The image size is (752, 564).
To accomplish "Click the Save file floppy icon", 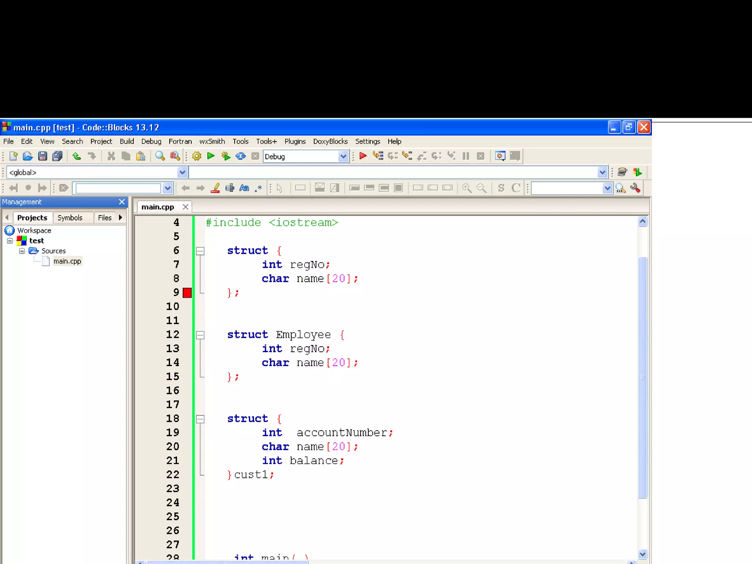I will [x=43, y=156].
